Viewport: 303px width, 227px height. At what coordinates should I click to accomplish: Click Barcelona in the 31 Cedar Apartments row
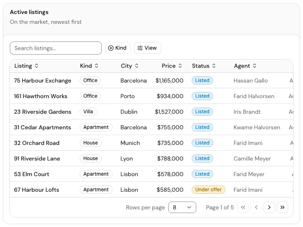point(133,127)
